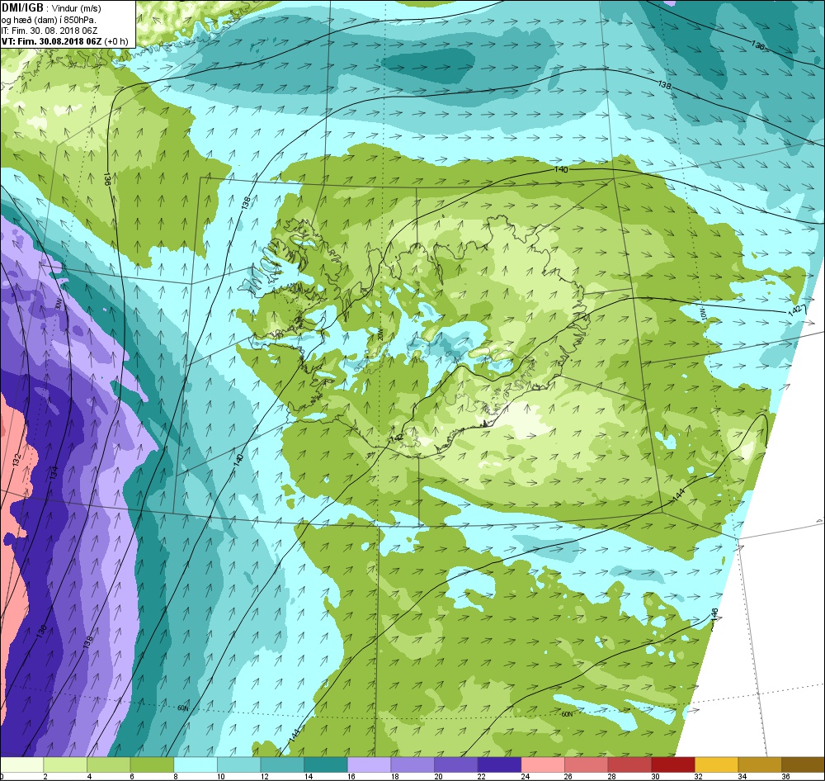Click the dark teal 14–16 m/s legend swatch

(326, 764)
